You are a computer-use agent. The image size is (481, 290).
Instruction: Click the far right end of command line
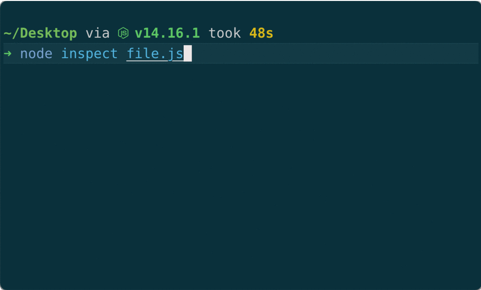(x=474, y=54)
